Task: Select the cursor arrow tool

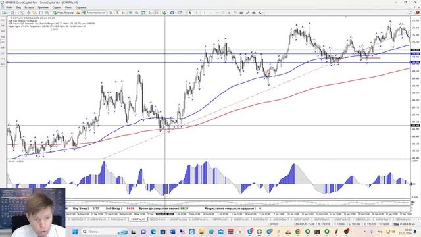Action: click(190, 13)
